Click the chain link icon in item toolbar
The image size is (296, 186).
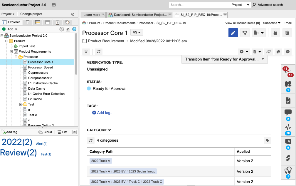[268, 51]
